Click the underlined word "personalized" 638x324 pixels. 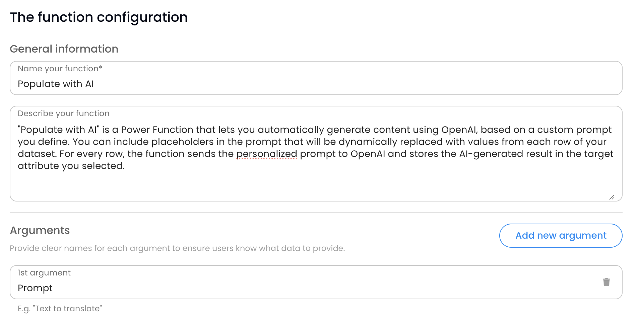pos(267,154)
